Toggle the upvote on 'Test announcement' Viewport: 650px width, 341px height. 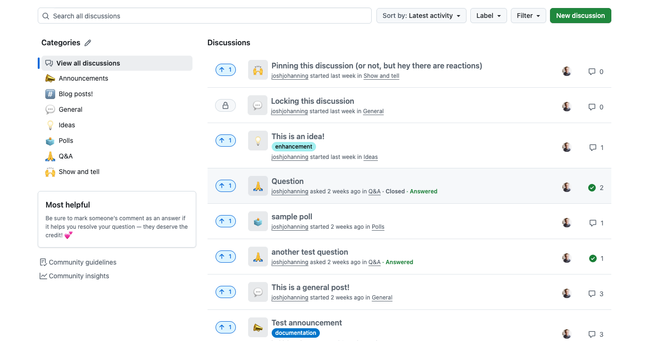click(225, 327)
